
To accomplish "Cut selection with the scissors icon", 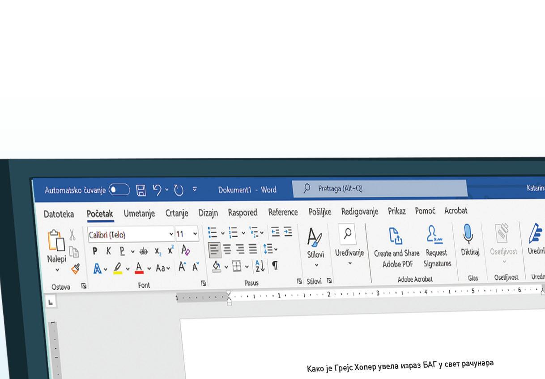I will click(x=72, y=234).
